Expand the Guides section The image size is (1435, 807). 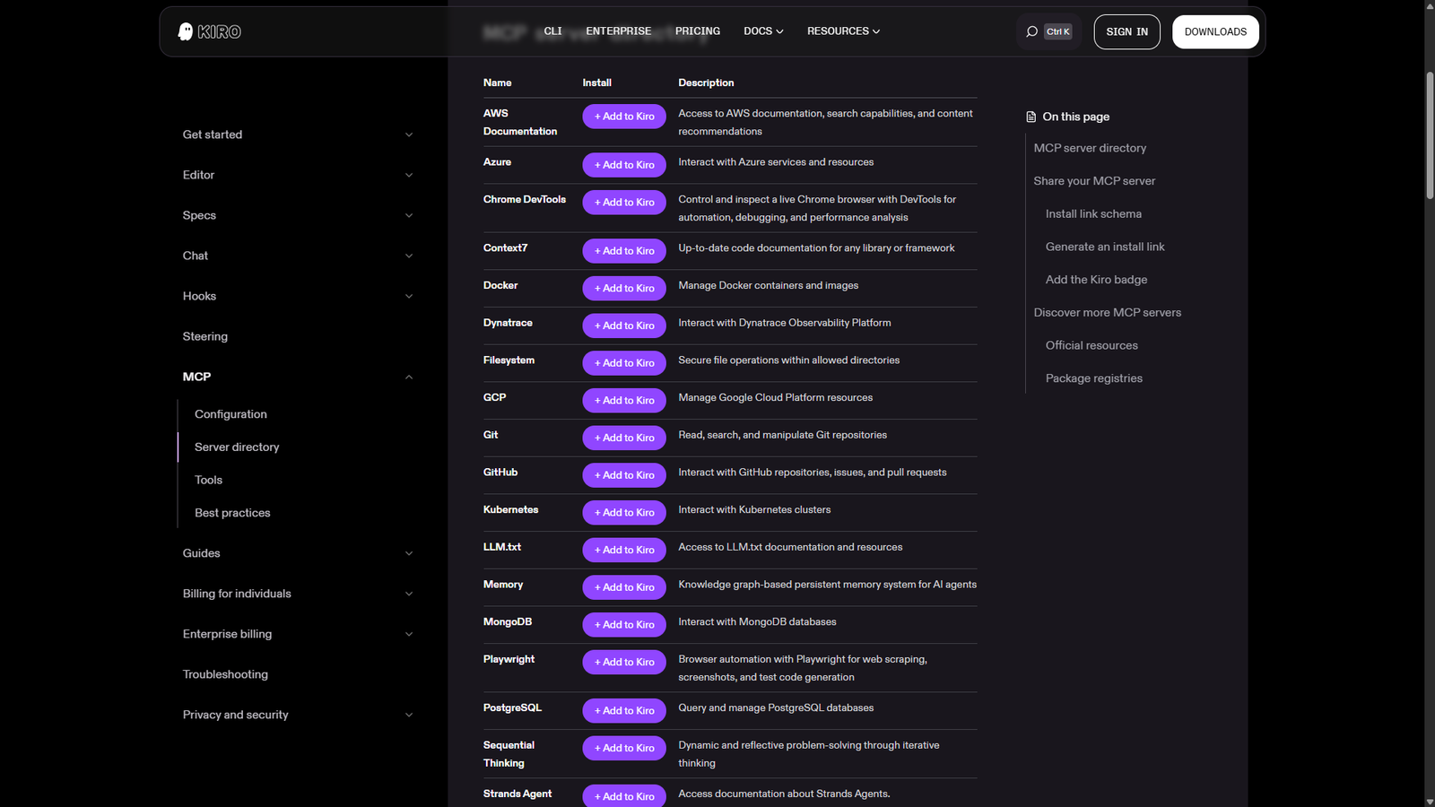click(409, 553)
